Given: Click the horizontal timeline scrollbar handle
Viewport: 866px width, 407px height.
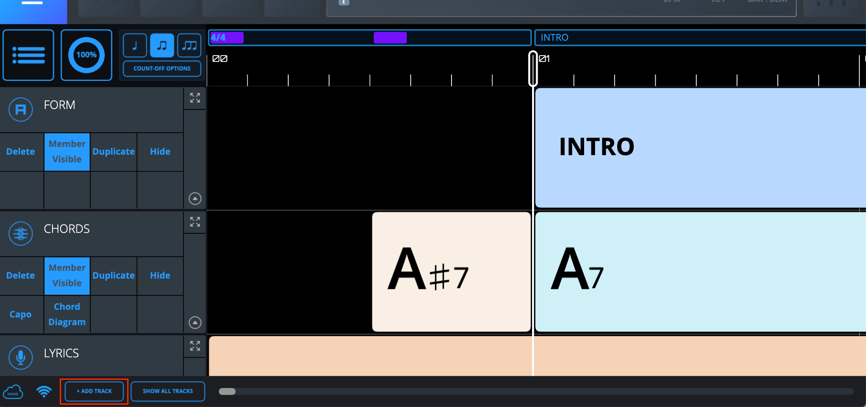Looking at the screenshot, I should tap(227, 392).
